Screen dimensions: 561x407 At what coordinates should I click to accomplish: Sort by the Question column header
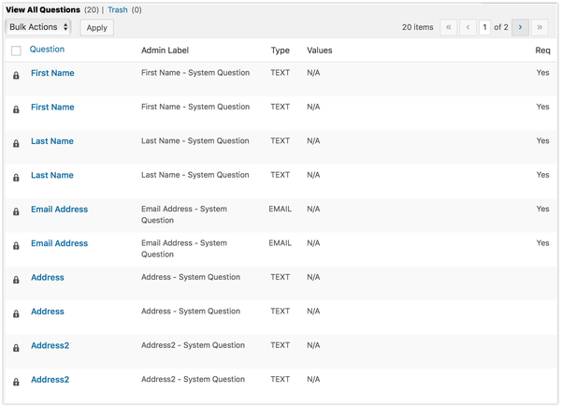click(47, 50)
